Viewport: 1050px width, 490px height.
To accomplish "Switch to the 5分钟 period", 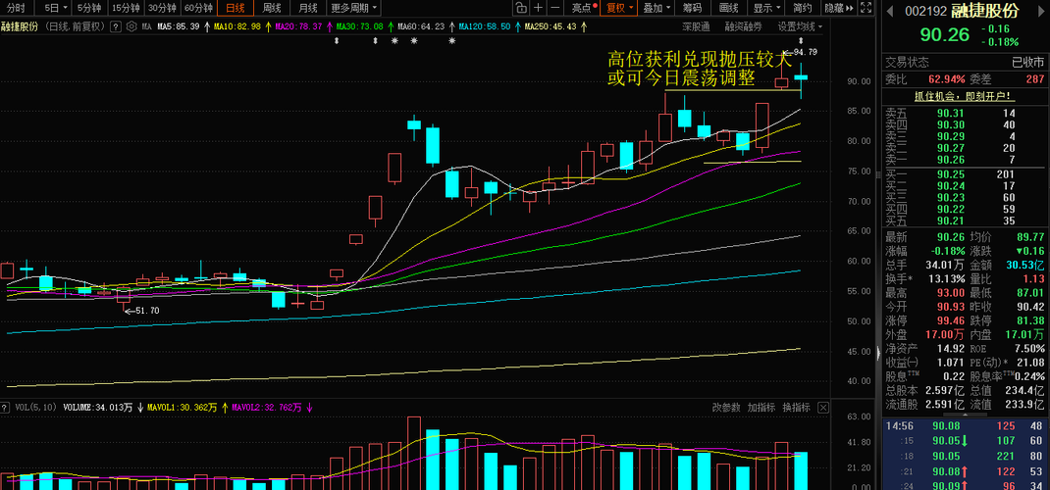I will 89,8.
